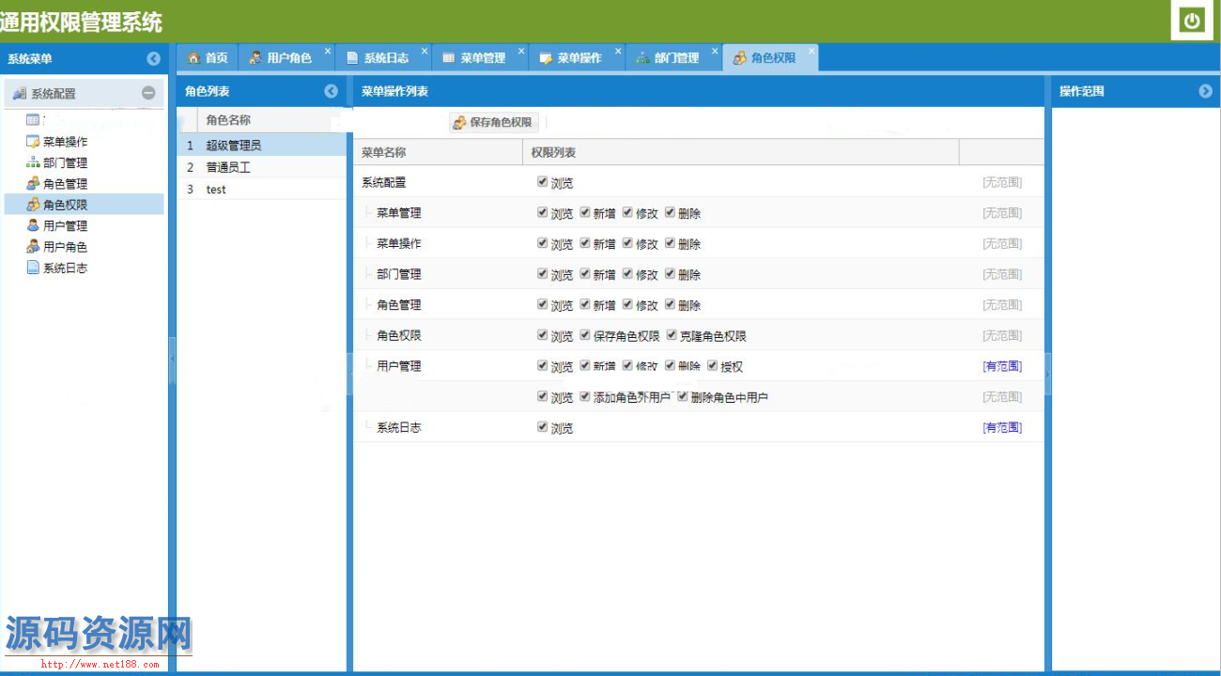Close the 用户角色 tab
The height and width of the screenshot is (676, 1221).
pos(328,51)
